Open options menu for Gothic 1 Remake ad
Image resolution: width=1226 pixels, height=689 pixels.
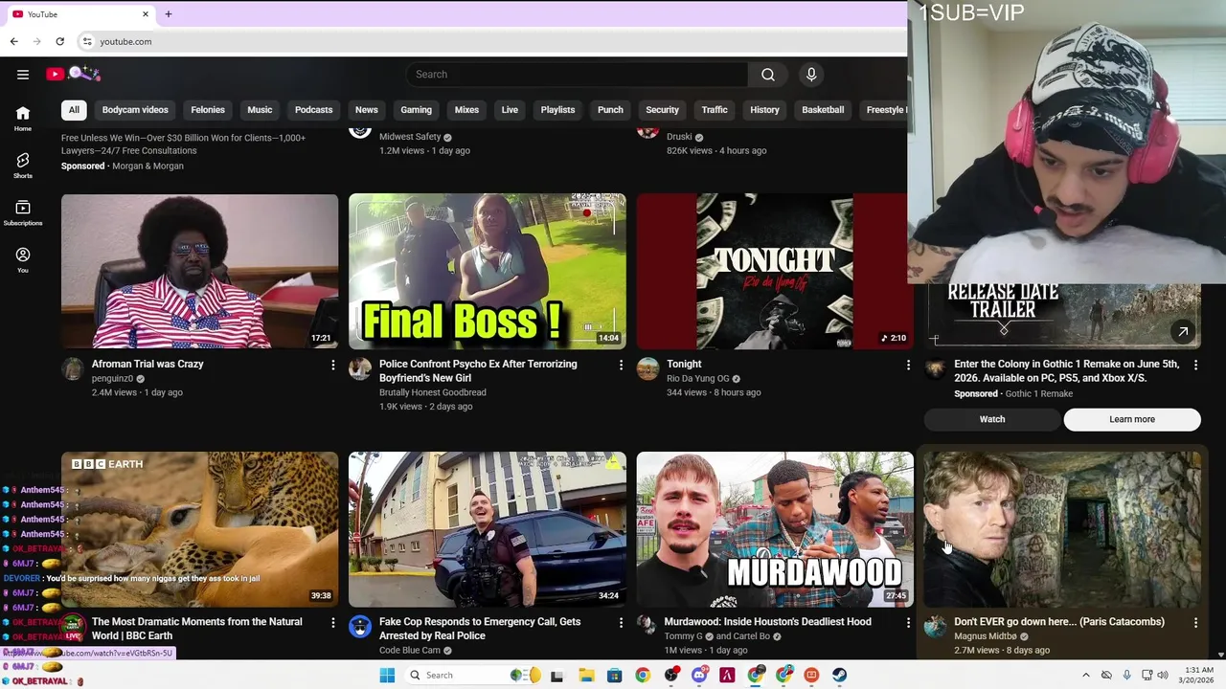(1195, 365)
